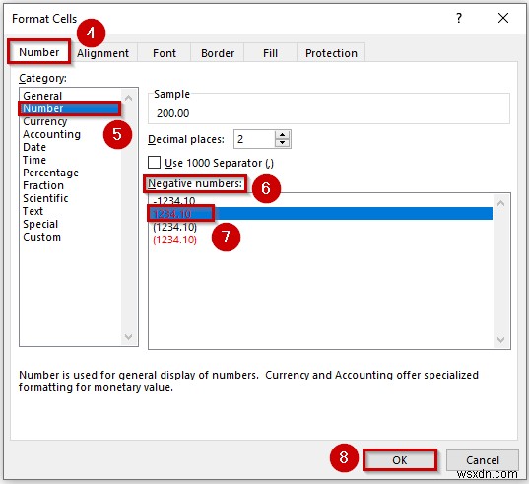Screen dimensions: 529x484
Task: Select the Custom category
Action: point(41,237)
